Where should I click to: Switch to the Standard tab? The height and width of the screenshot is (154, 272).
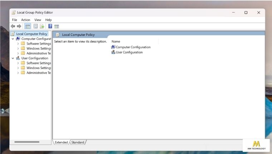tap(78, 142)
